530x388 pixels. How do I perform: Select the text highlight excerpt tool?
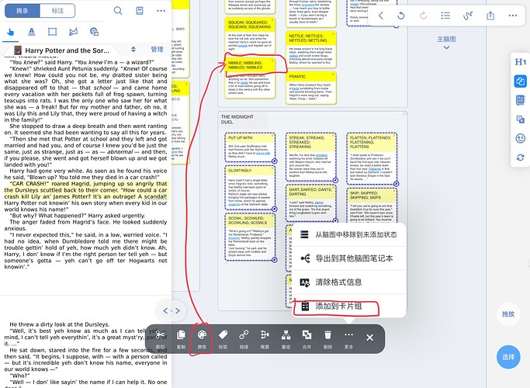(x=32, y=32)
